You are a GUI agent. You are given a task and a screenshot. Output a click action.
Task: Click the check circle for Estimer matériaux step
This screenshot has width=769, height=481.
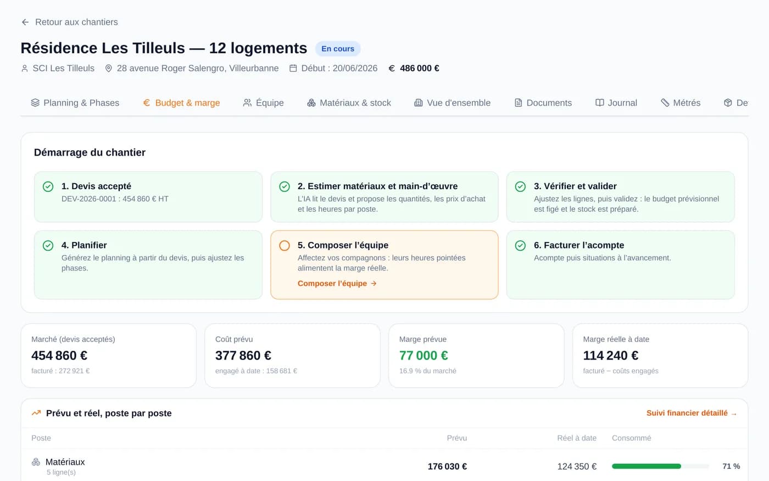[285, 187]
